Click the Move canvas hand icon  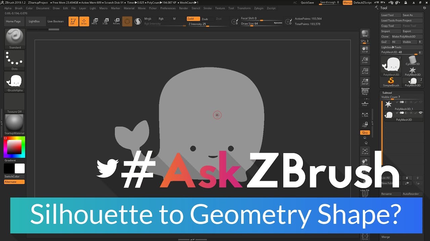click(x=365, y=162)
